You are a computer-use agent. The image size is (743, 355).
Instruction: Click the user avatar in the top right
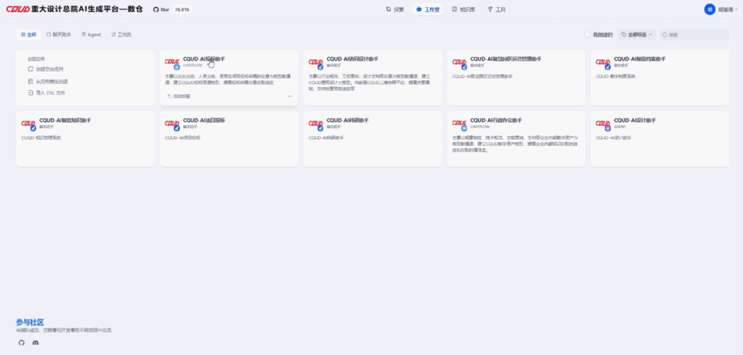[710, 9]
